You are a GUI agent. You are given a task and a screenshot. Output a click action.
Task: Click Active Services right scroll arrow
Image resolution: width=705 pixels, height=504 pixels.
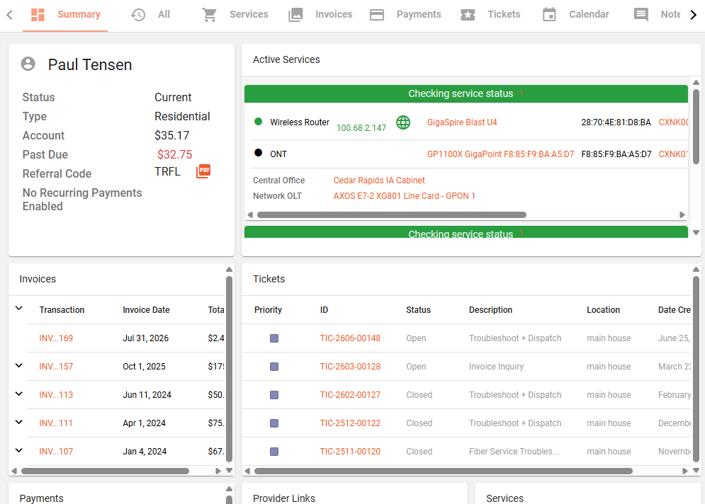(x=682, y=214)
